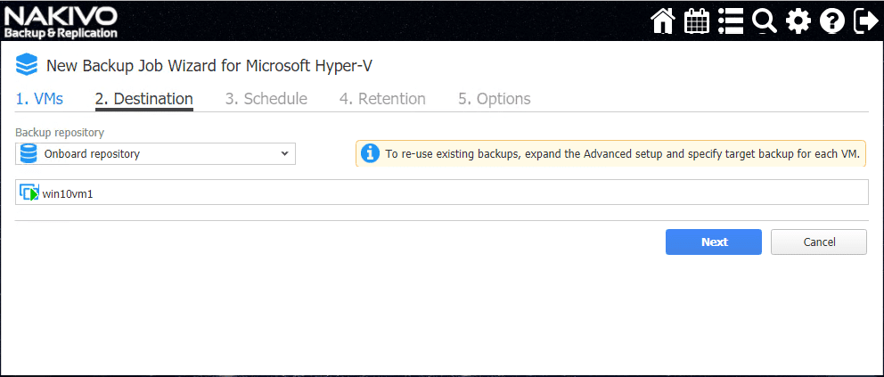Viewport: 884px width, 377px height.
Task: Open the calendar view icon
Action: pyautogui.click(x=696, y=20)
